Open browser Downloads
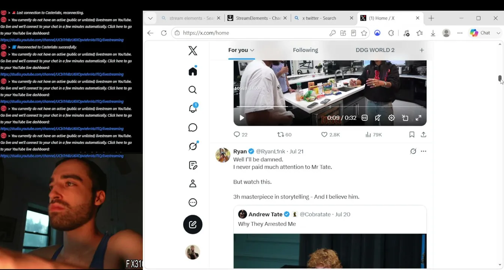The width and height of the screenshot is (504, 270). click(433, 33)
